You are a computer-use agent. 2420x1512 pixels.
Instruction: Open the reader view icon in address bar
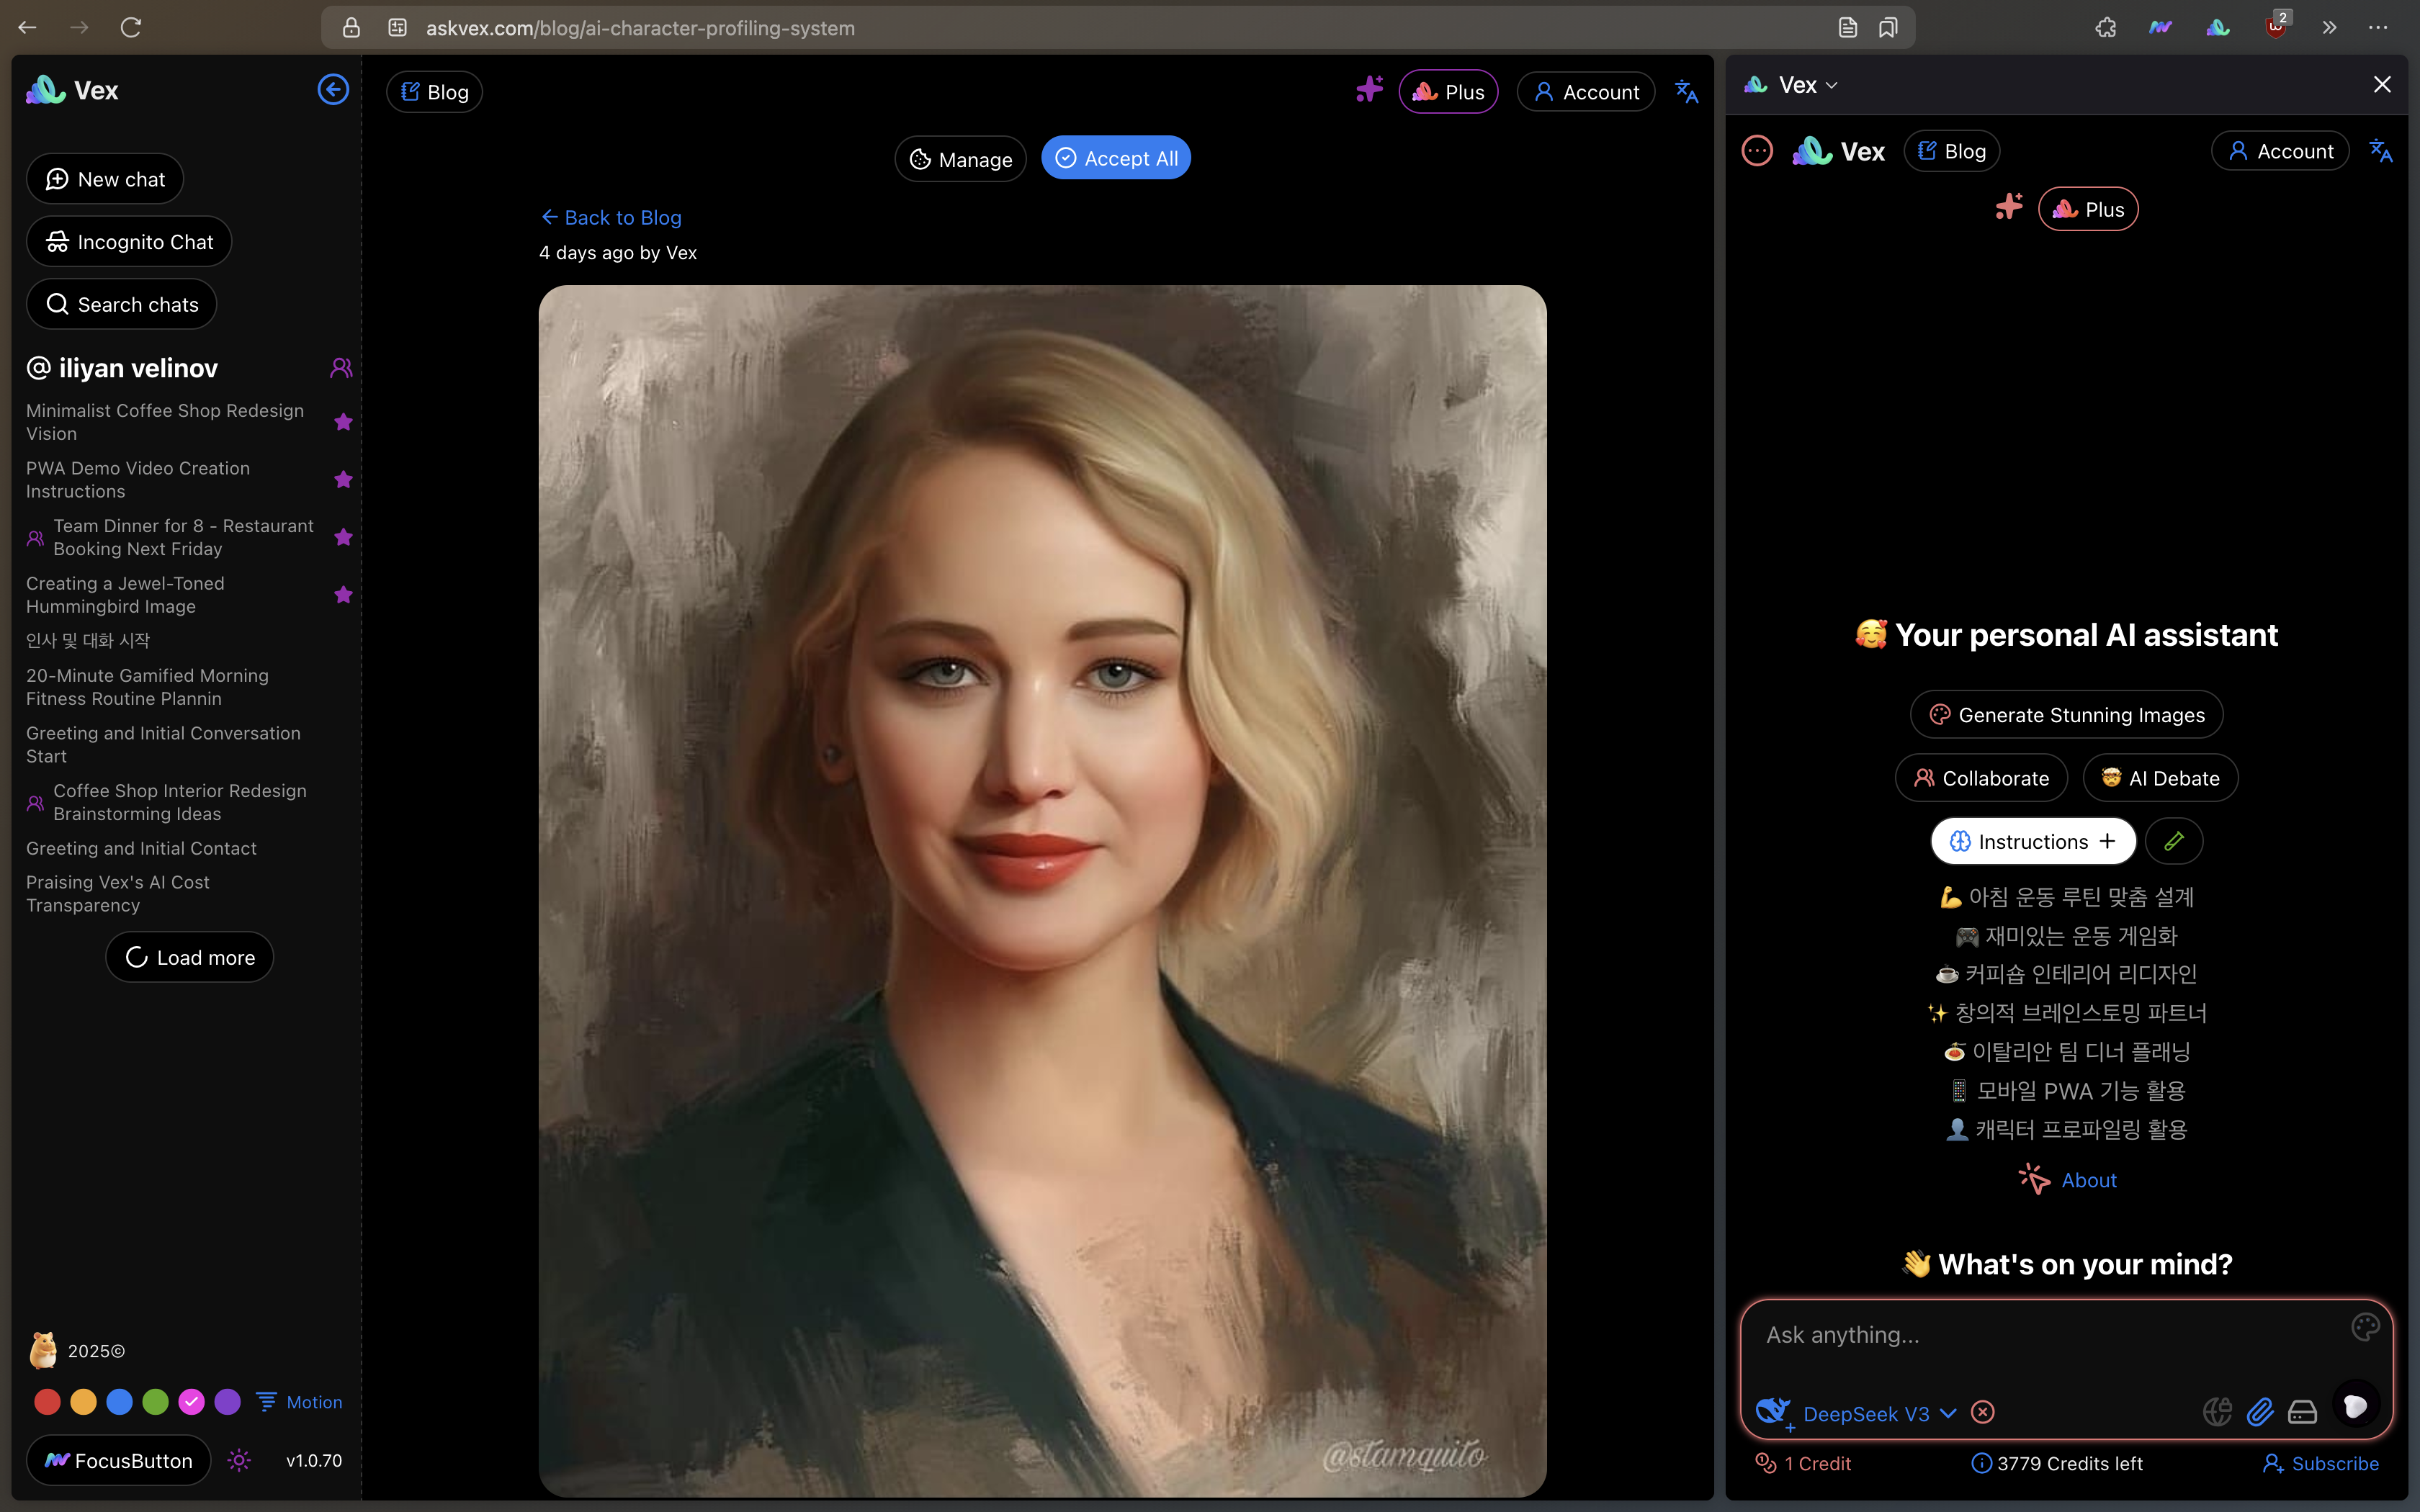[x=1848, y=28]
